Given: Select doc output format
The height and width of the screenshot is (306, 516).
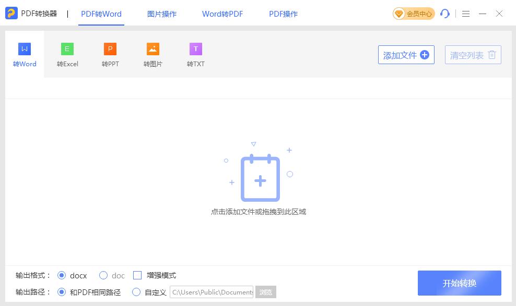Looking at the screenshot, I should click(x=103, y=275).
